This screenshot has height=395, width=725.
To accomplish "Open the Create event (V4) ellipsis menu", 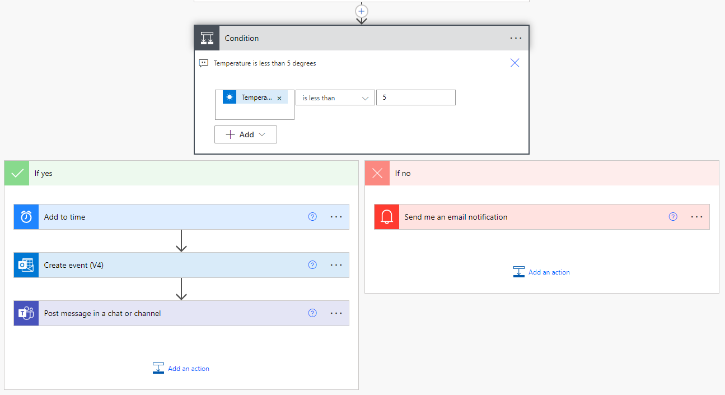I will [x=336, y=265].
